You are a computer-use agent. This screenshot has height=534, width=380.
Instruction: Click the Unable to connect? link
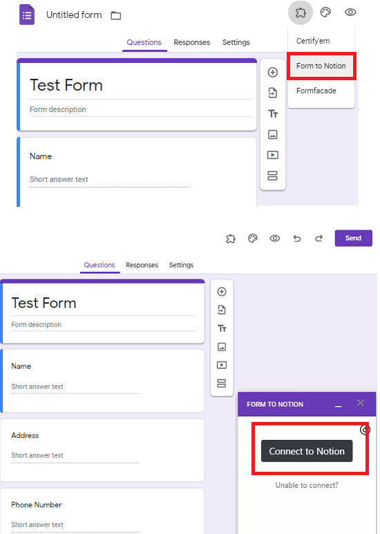(x=307, y=485)
